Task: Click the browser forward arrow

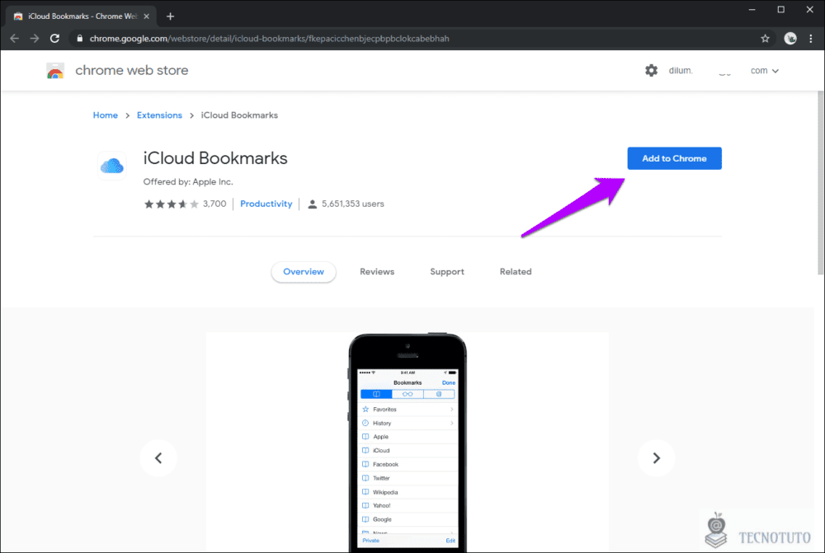Action: point(34,39)
